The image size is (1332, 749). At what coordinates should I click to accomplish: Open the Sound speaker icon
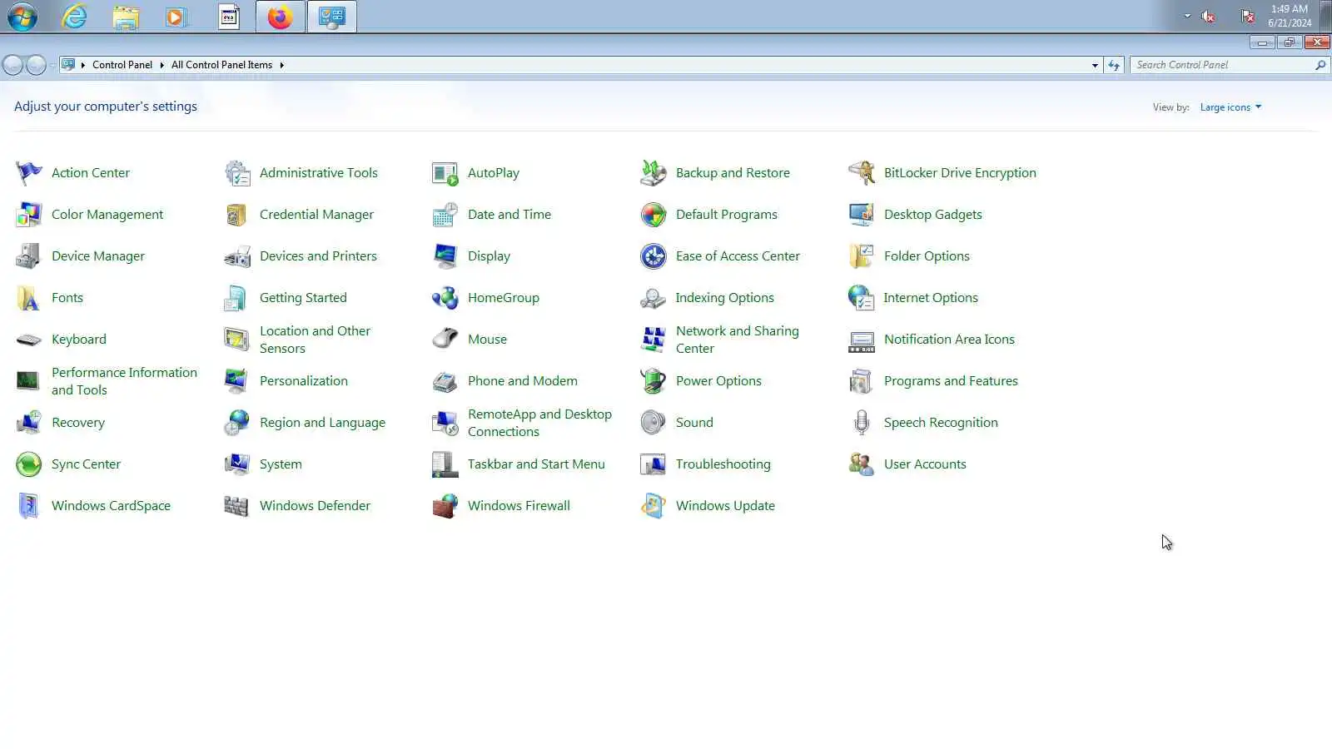coord(654,423)
